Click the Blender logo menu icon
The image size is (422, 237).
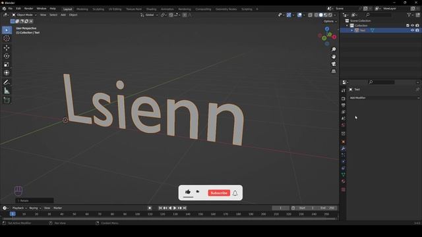tap(4, 9)
